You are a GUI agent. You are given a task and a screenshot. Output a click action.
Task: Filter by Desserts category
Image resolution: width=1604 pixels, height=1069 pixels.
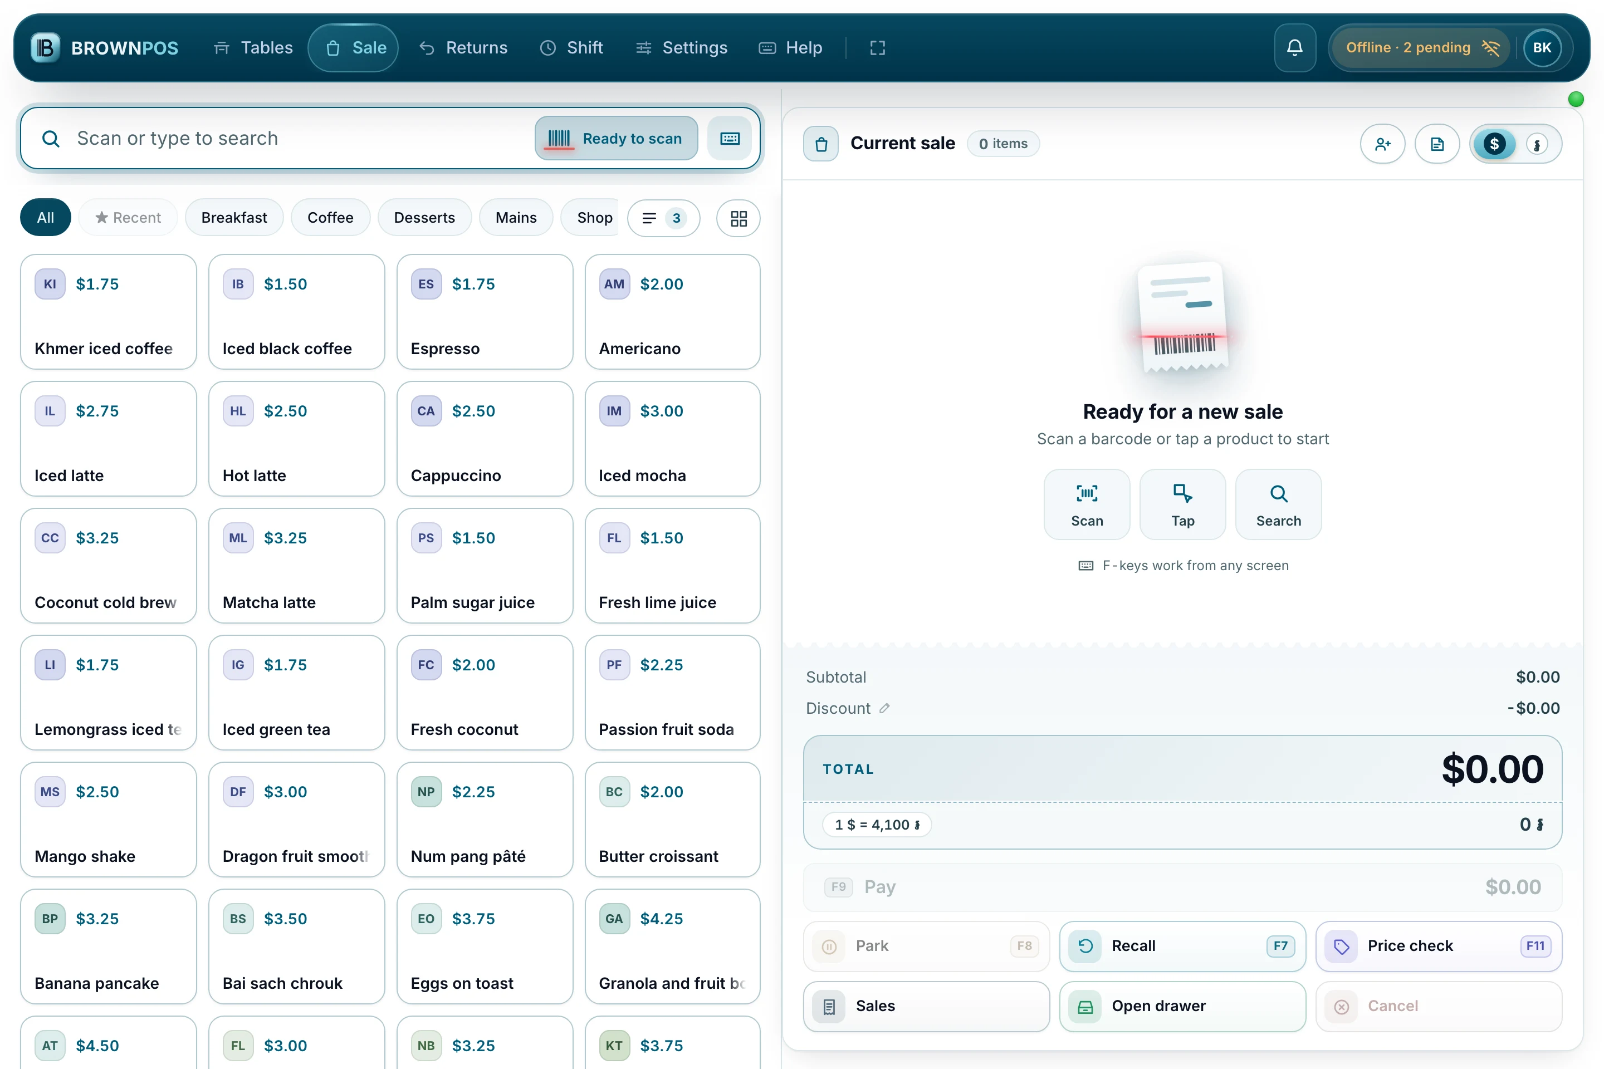pyautogui.click(x=424, y=218)
